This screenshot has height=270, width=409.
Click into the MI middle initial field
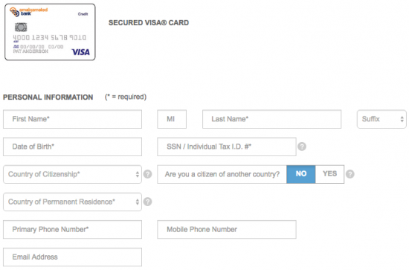(x=172, y=119)
